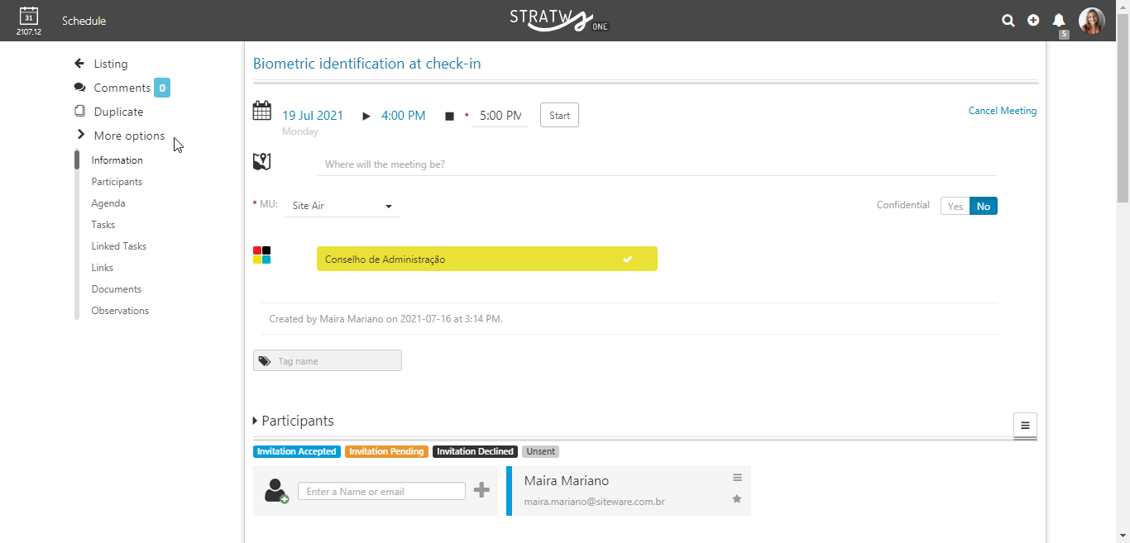The width and height of the screenshot is (1130, 543).
Task: Jump to Observations section
Action: pyautogui.click(x=120, y=311)
